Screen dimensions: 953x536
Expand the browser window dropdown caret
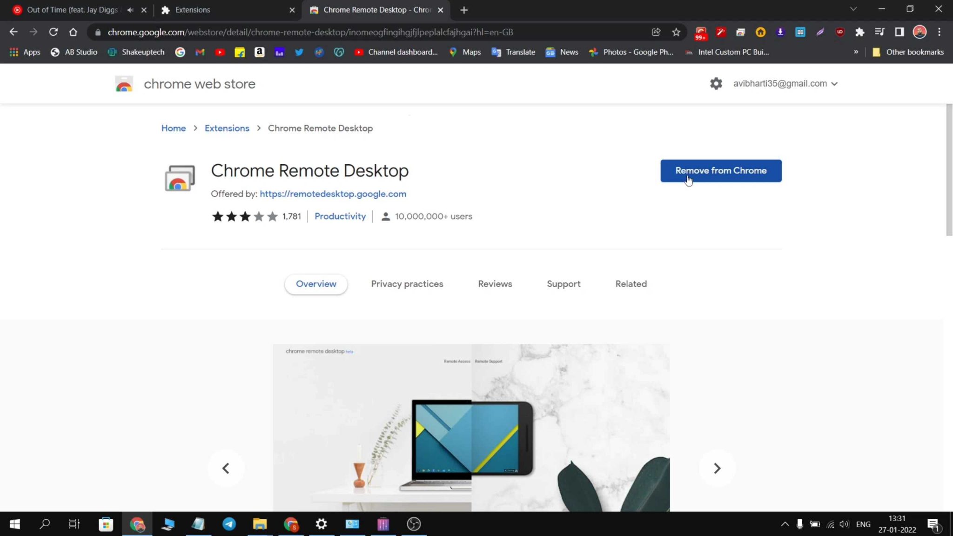(853, 9)
